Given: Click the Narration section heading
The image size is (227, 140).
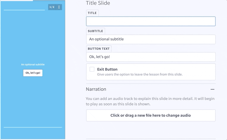Looking at the screenshot, I should (96, 89).
